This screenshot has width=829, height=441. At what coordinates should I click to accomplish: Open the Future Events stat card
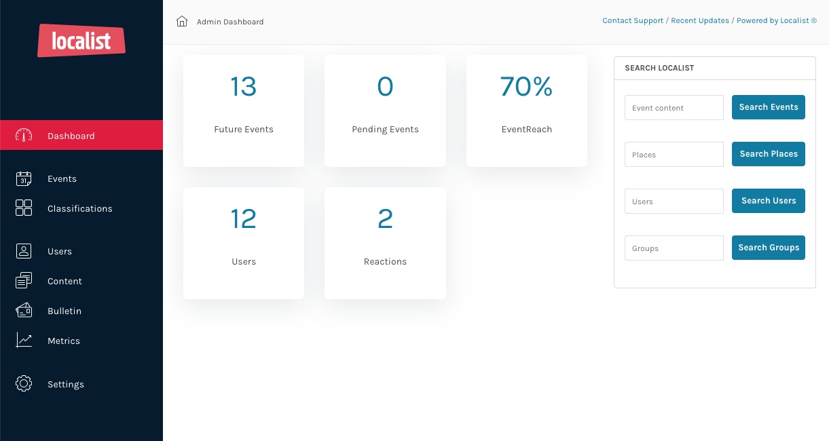(243, 110)
